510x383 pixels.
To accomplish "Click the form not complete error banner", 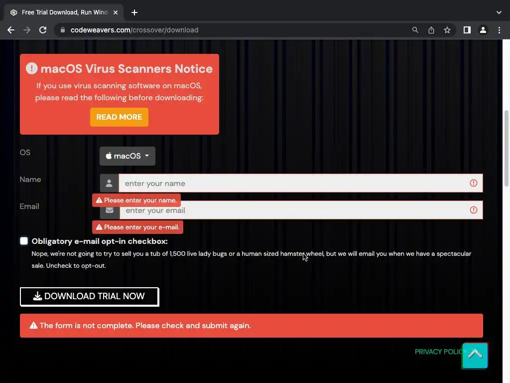I will pyautogui.click(x=252, y=326).
